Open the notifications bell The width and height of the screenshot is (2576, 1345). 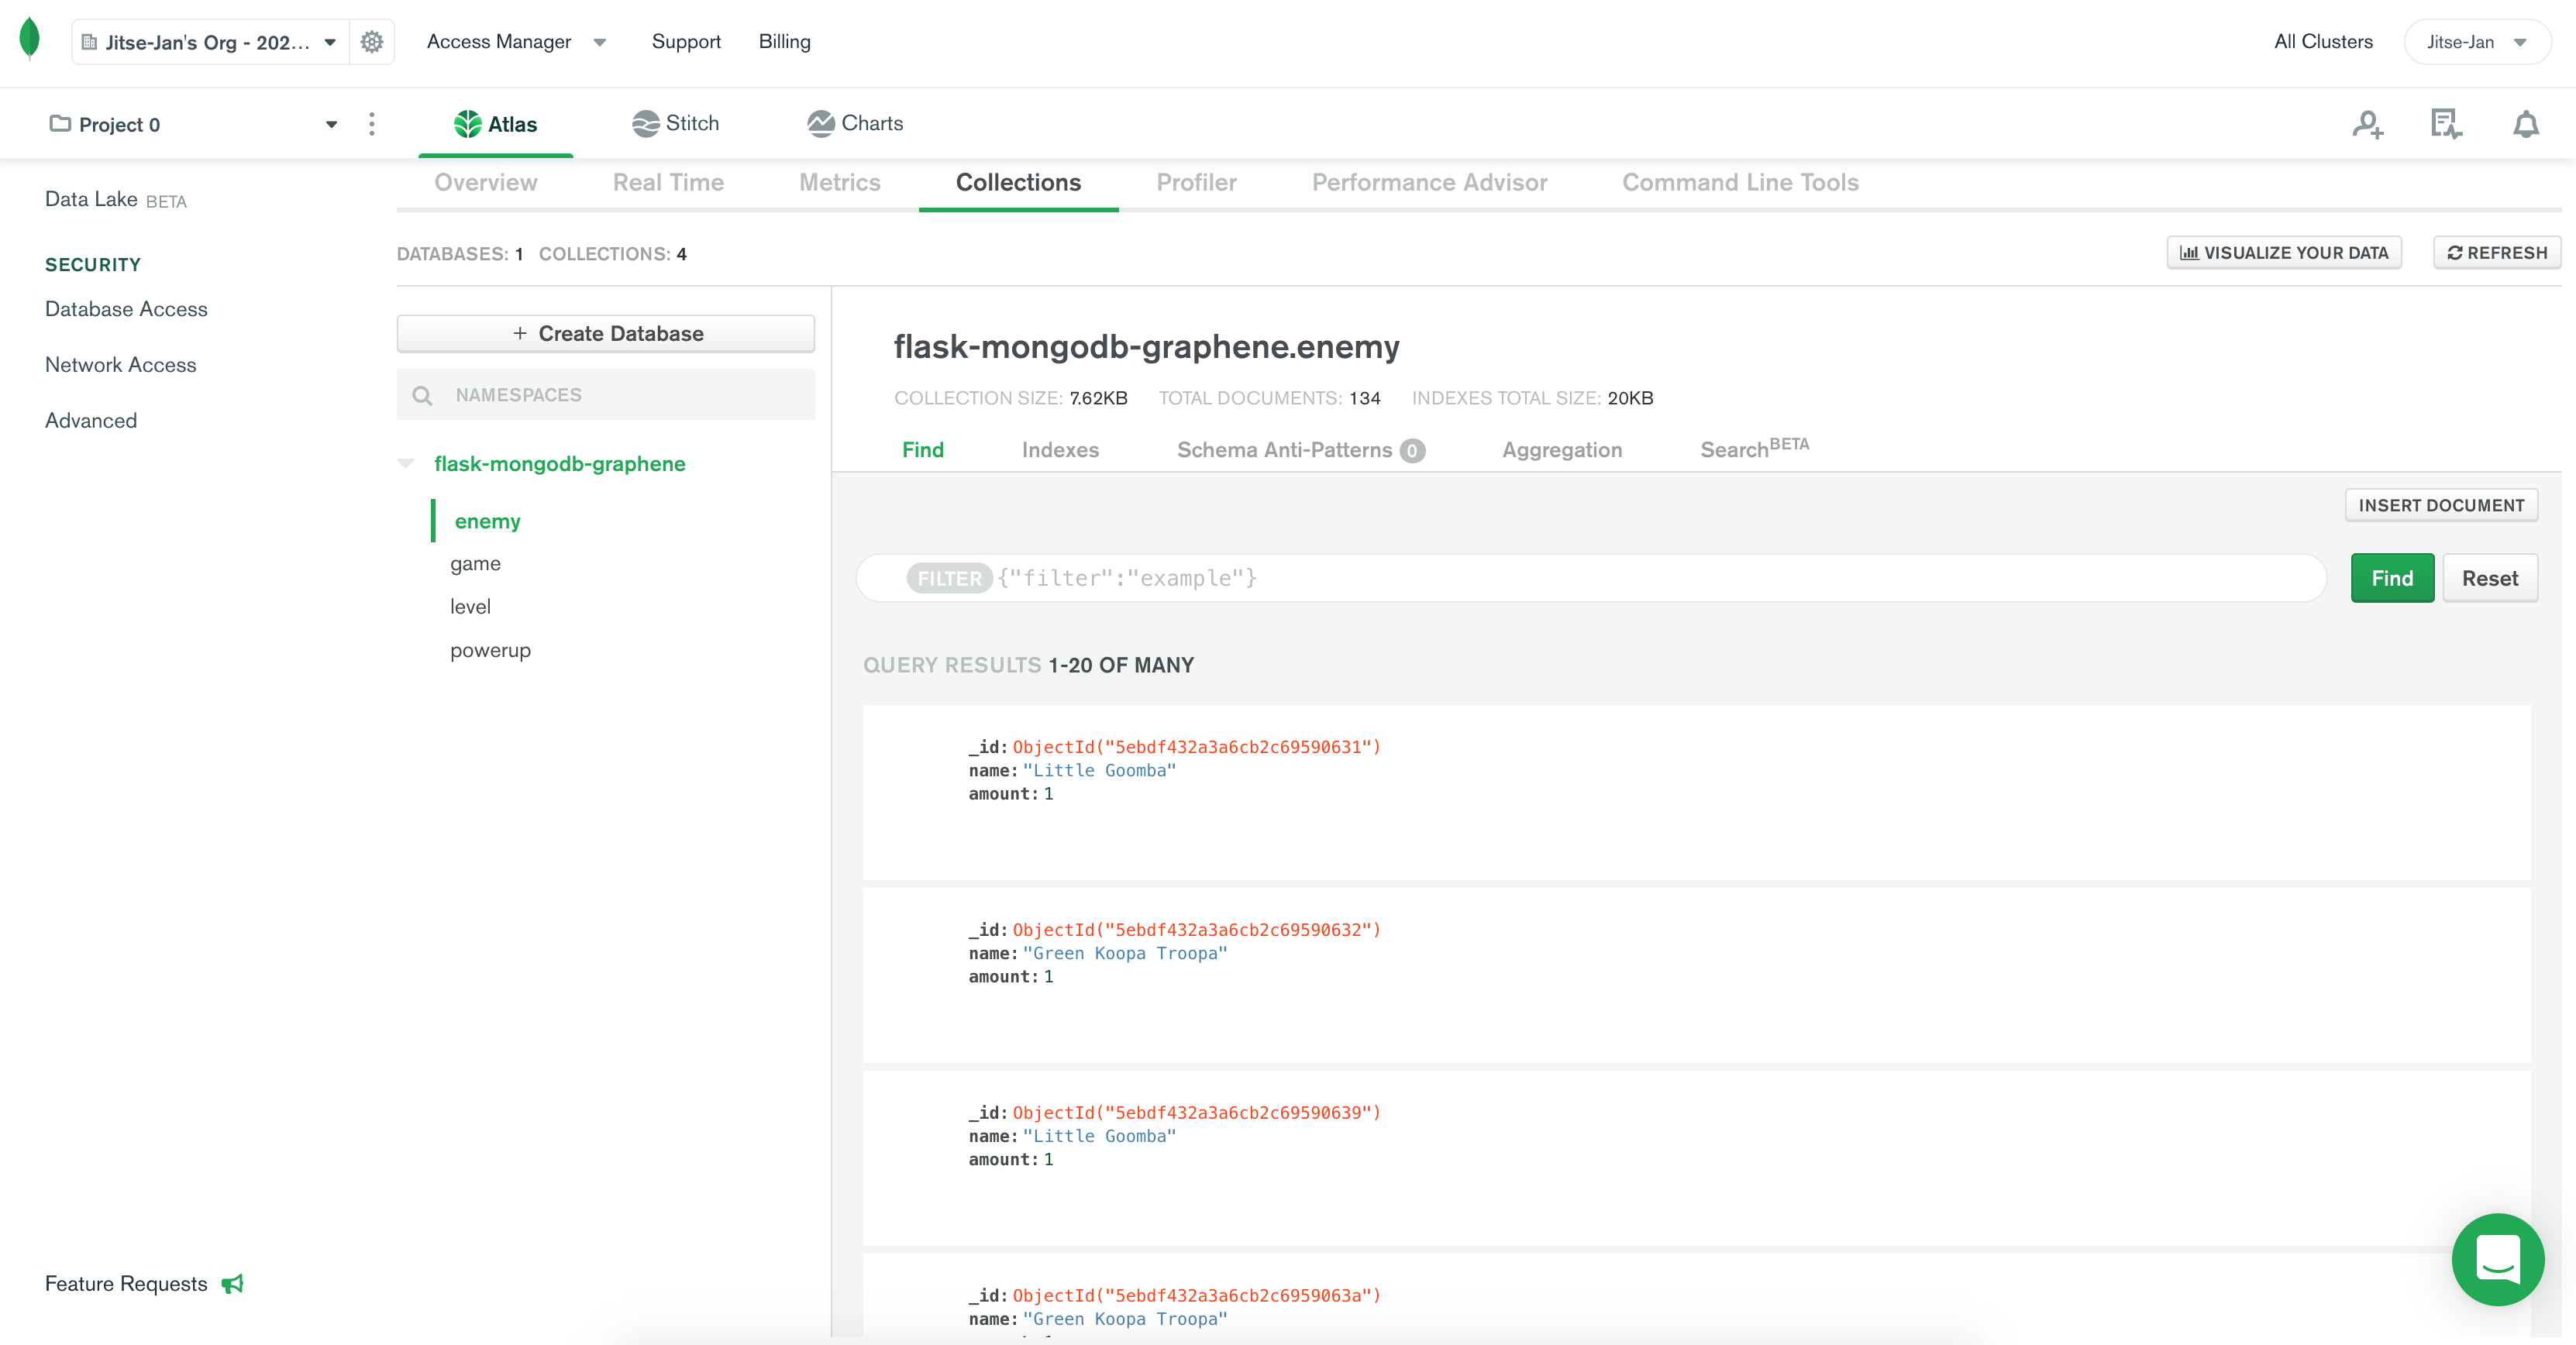point(2525,124)
